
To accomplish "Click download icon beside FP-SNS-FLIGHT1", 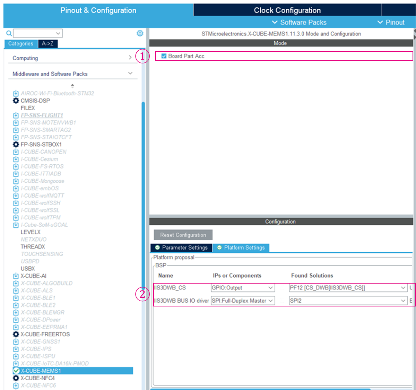I will [16, 115].
